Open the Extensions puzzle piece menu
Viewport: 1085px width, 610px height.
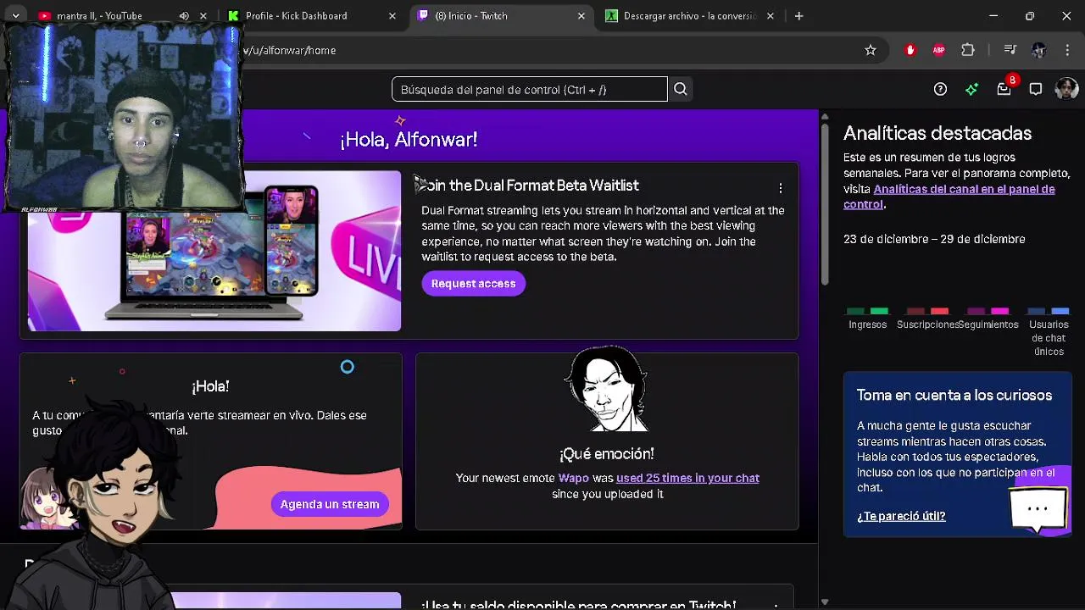pyautogui.click(x=968, y=50)
